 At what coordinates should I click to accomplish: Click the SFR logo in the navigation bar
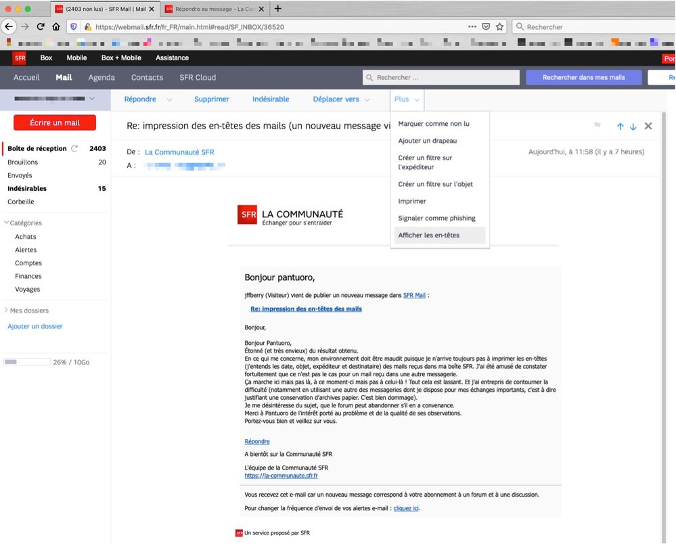(x=20, y=58)
